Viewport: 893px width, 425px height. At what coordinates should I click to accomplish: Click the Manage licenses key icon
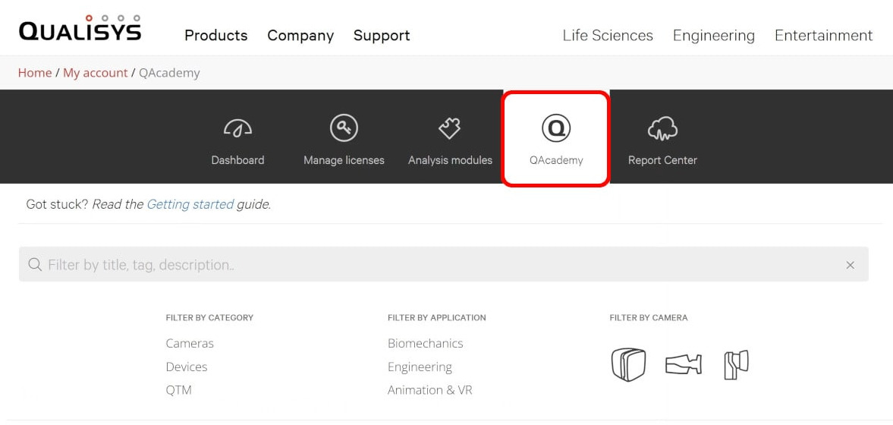tap(344, 128)
